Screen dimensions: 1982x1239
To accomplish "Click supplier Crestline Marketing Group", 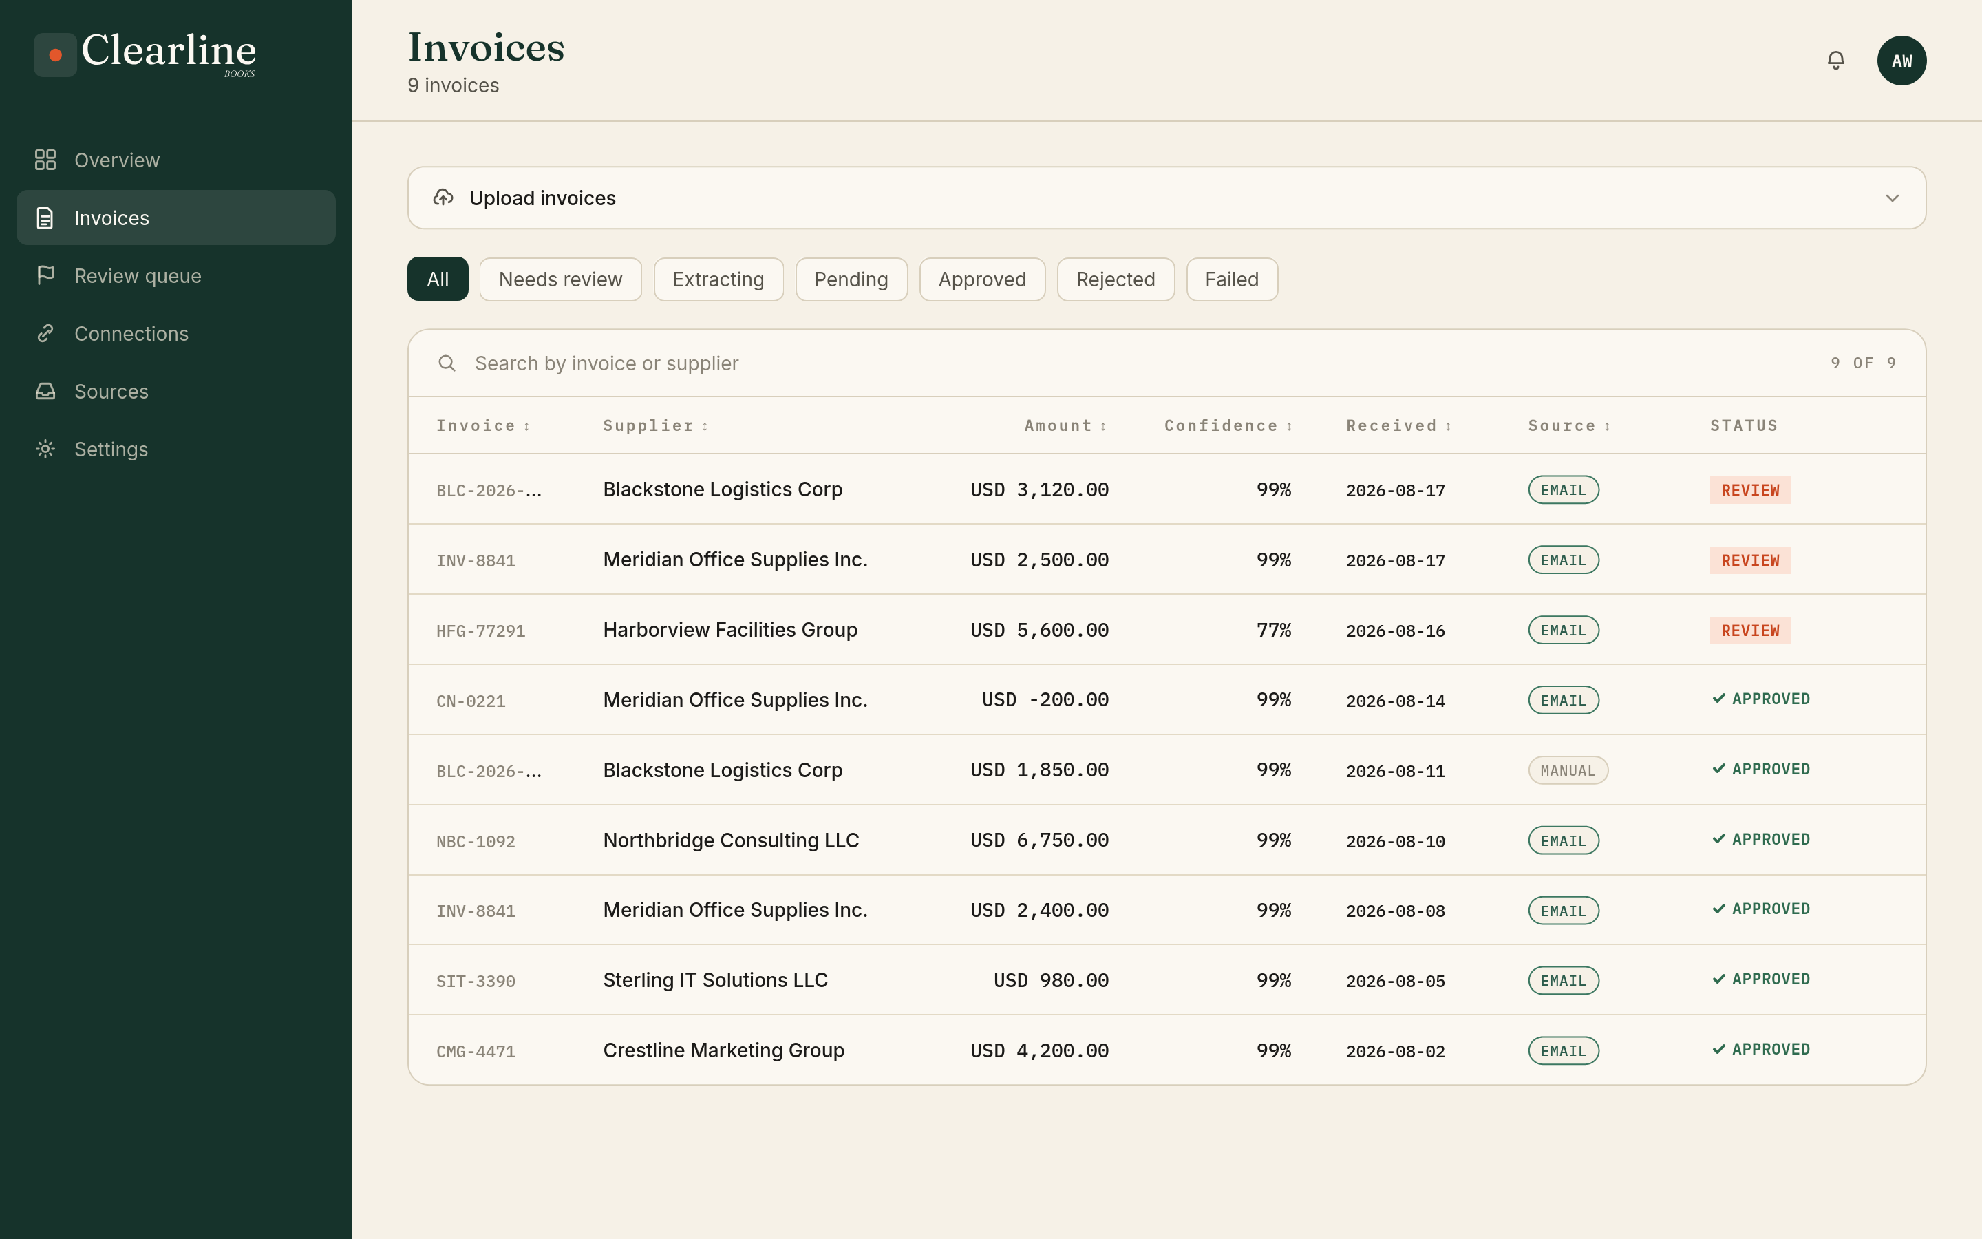I will 723,1050.
